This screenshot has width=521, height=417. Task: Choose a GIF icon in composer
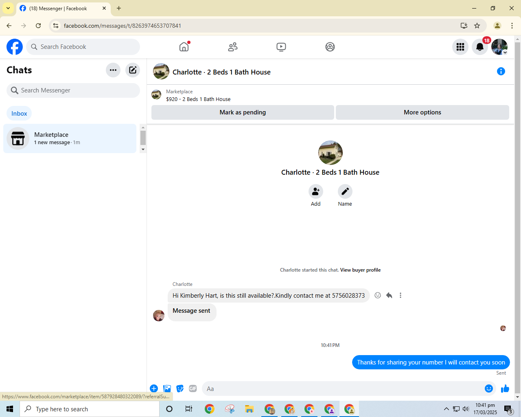point(193,388)
